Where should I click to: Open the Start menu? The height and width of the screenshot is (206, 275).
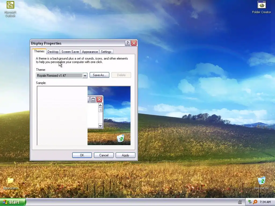13,202
